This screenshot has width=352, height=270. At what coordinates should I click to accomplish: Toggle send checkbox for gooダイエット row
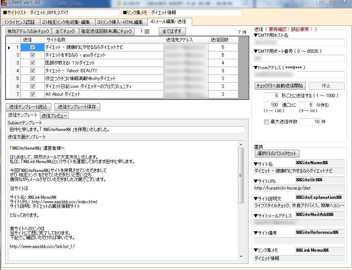(32, 55)
